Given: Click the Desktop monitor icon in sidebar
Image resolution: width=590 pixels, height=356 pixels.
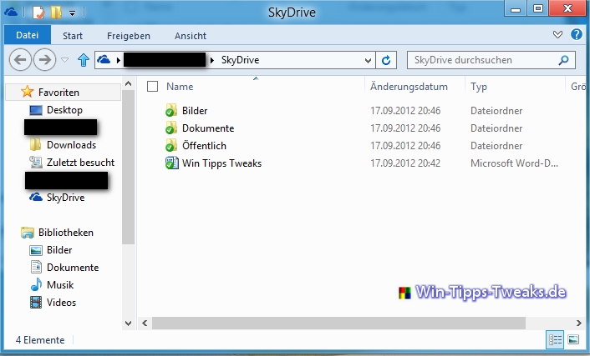Looking at the screenshot, I should coord(36,110).
